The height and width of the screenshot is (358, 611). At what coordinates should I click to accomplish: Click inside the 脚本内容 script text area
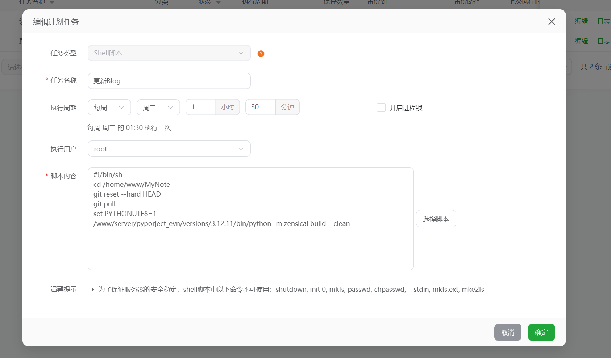click(x=250, y=246)
